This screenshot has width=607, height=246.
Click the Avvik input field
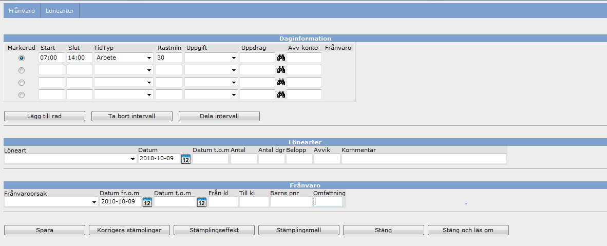click(327, 159)
